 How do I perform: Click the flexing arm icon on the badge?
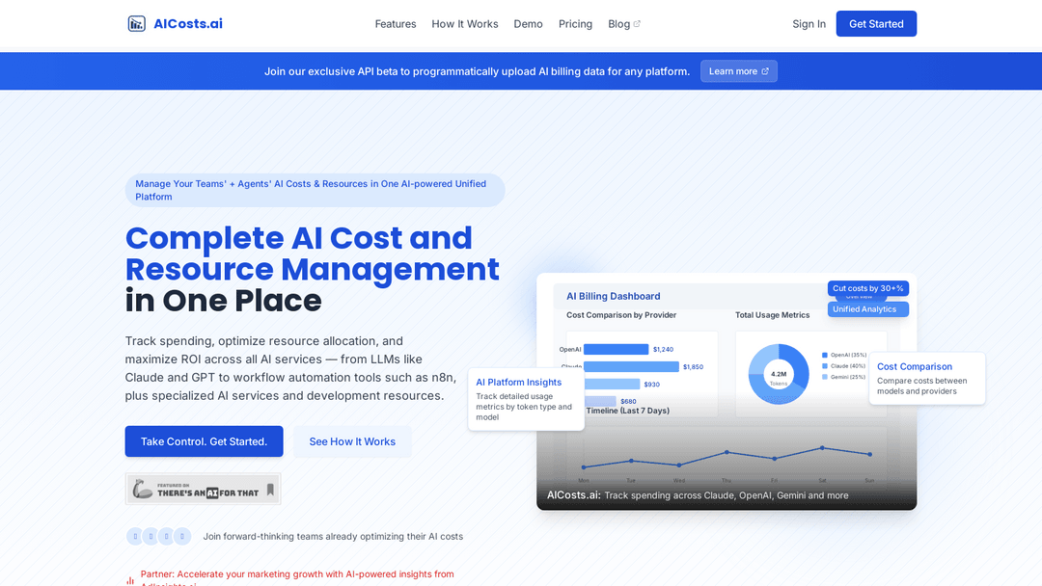tap(142, 490)
